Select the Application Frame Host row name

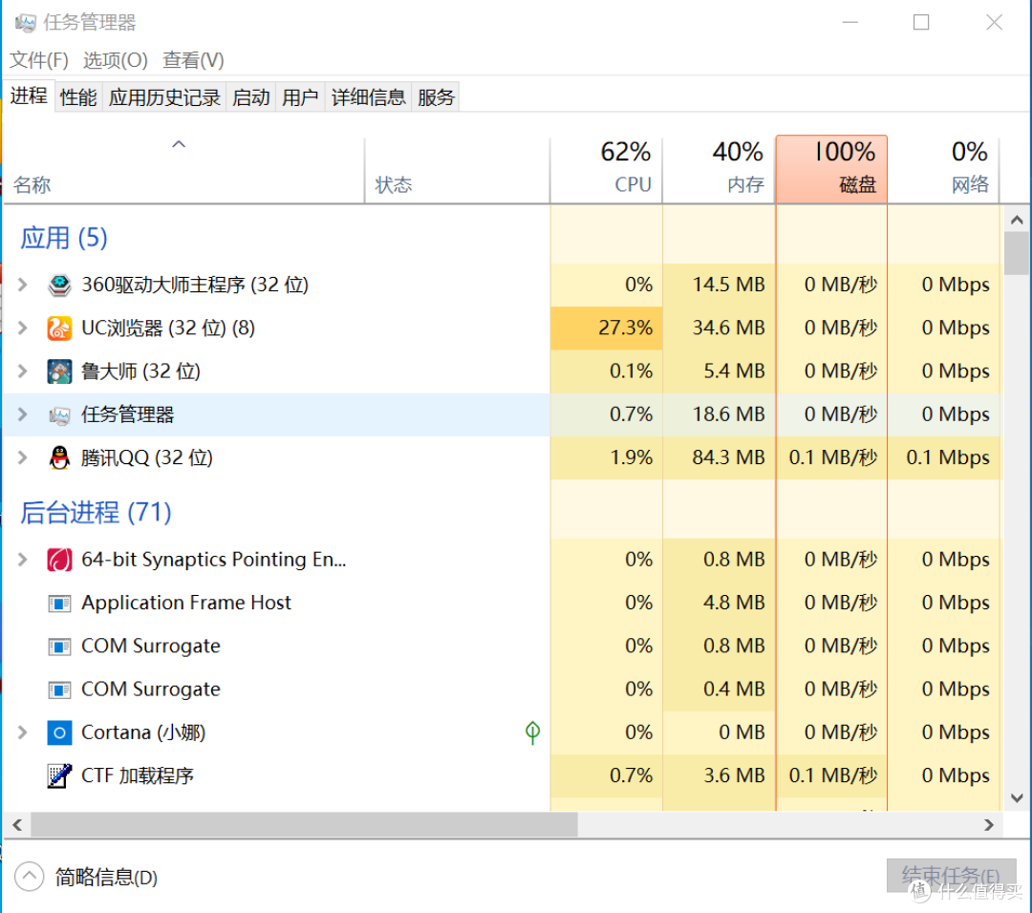[x=185, y=604]
